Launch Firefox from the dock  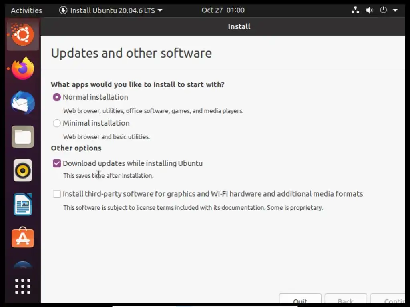click(23, 68)
